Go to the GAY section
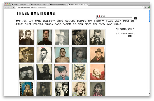Viewport: 154px width, 101px height. (x=90, y=21)
